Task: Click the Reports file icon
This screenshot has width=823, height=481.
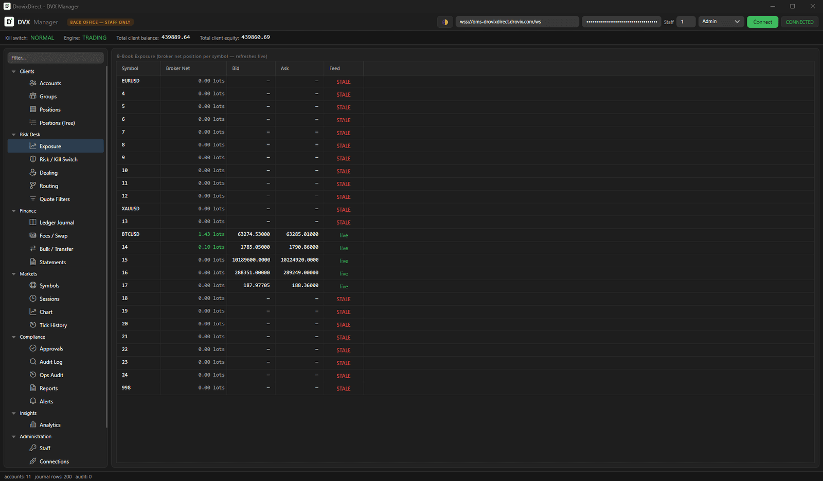Action: point(33,388)
